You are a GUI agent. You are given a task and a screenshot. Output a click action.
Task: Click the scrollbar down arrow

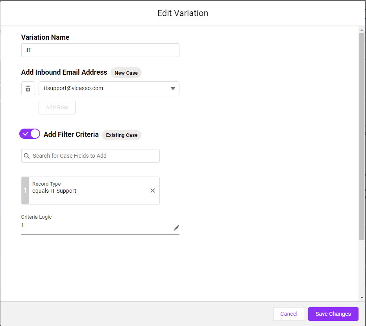362,298
